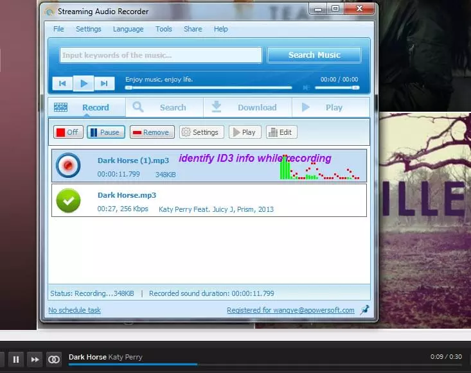The height and width of the screenshot is (373, 471).
Task: Click red recording icon for Dark Horse (1).mp3
Action: (x=67, y=165)
